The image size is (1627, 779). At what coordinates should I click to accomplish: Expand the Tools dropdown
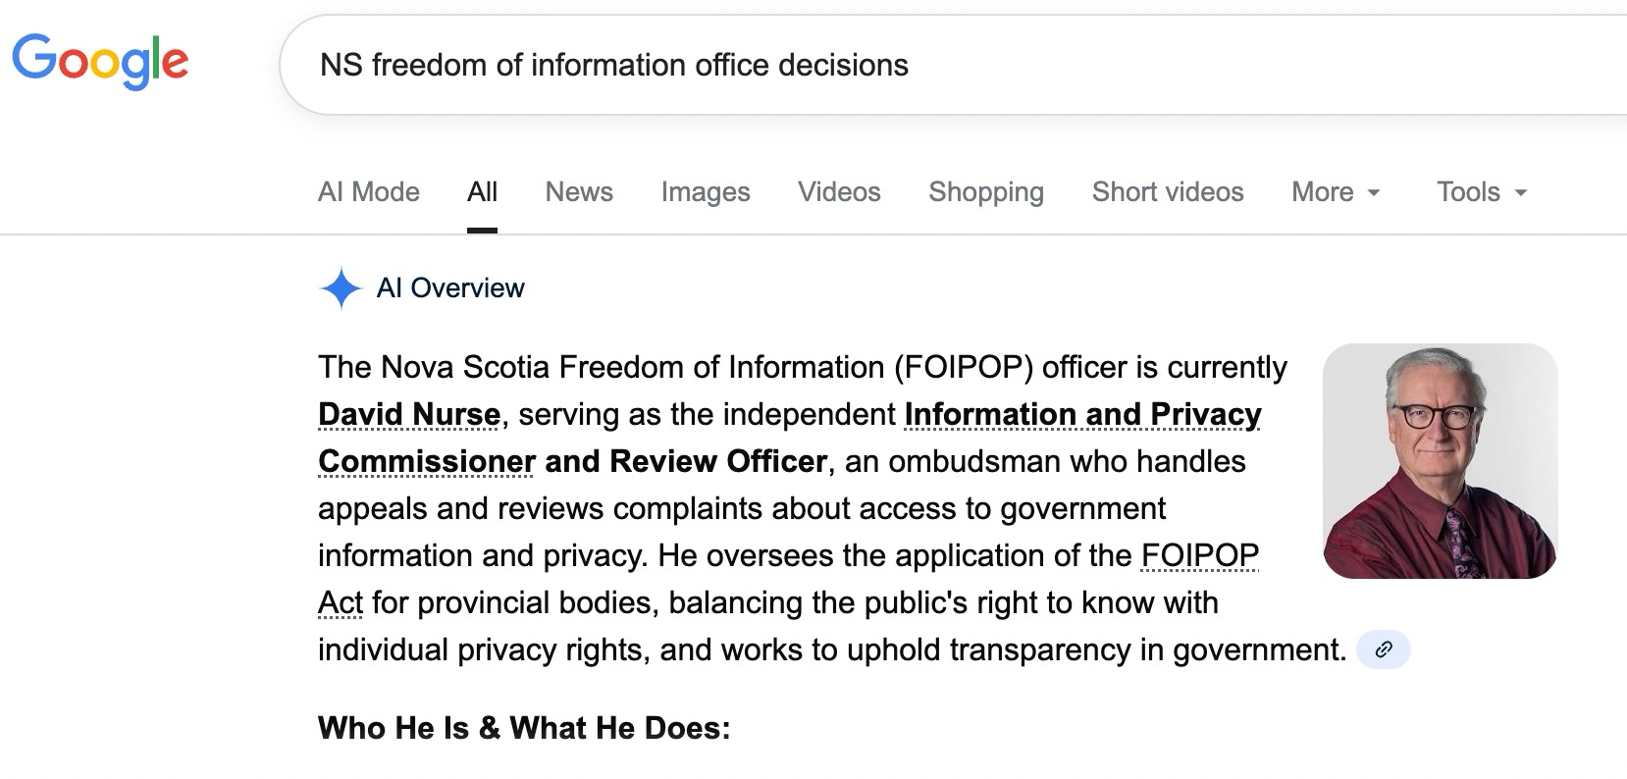pyautogui.click(x=1481, y=192)
